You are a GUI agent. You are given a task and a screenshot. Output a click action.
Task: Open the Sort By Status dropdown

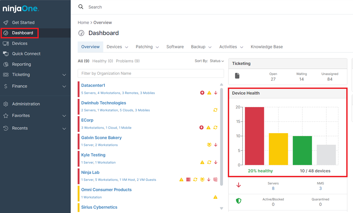point(216,61)
